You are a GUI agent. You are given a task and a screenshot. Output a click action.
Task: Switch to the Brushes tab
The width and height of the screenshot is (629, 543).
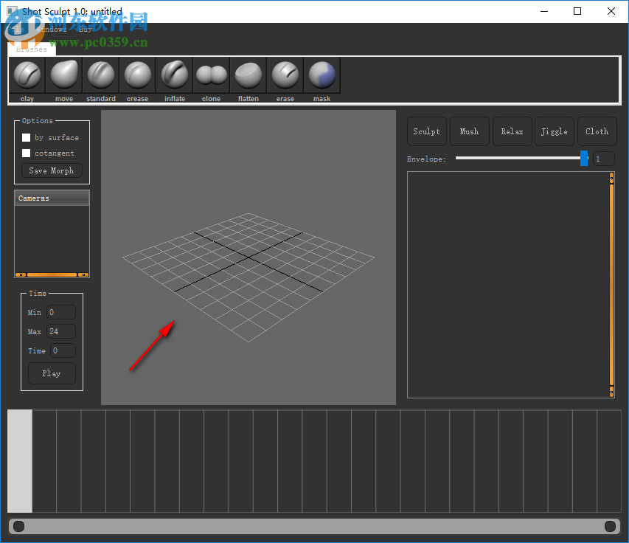(x=32, y=49)
